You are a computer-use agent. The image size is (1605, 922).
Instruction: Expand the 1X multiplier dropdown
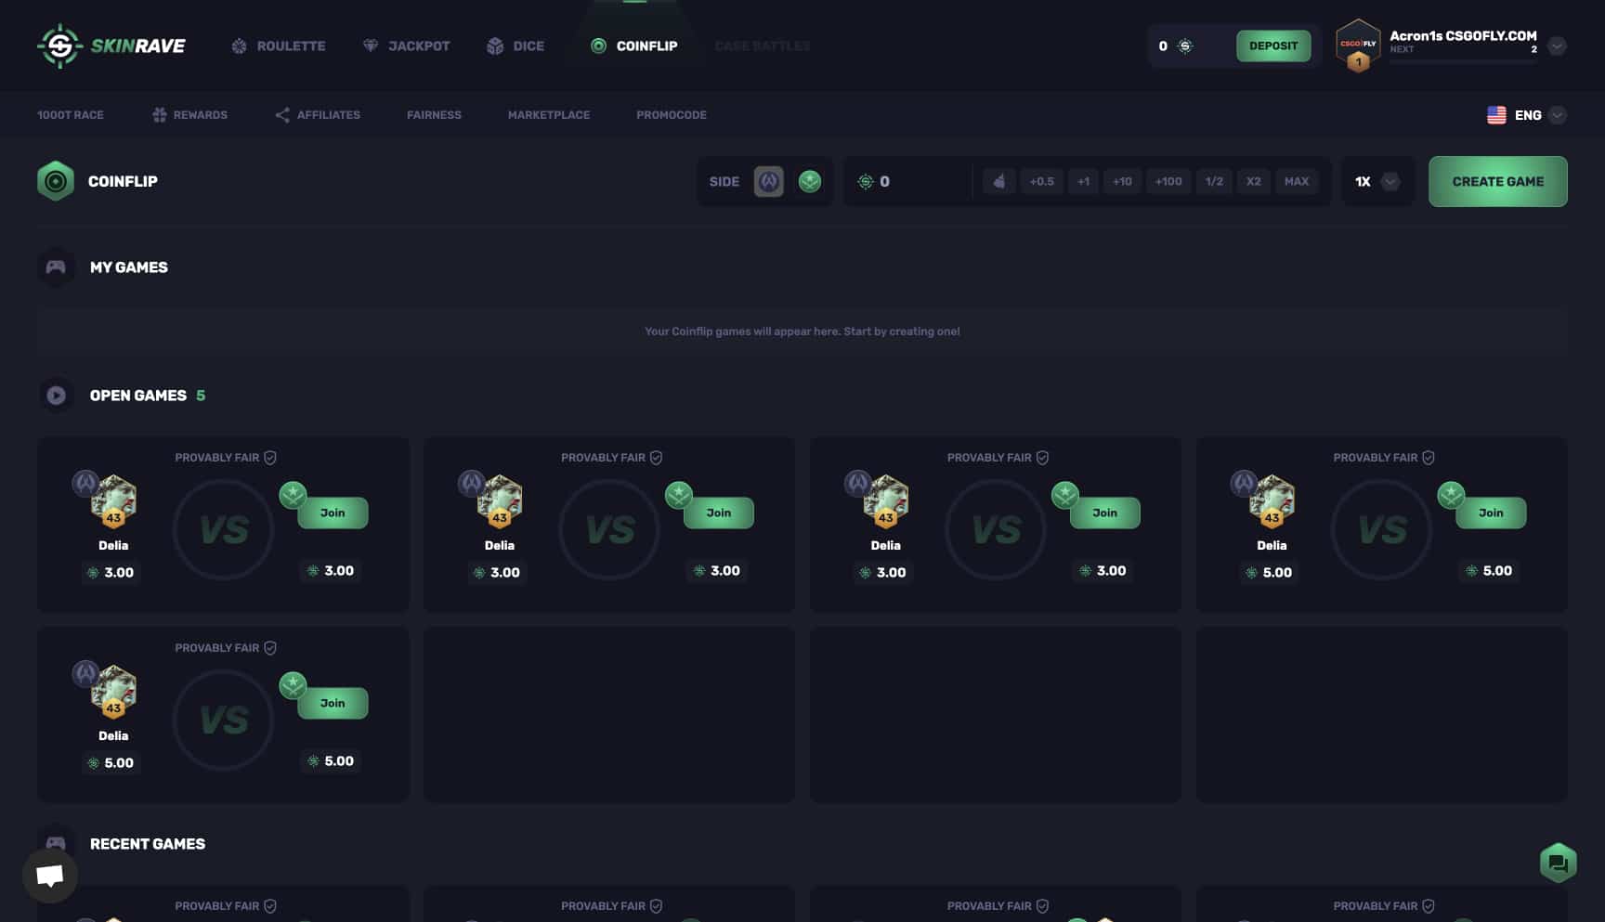coord(1390,182)
